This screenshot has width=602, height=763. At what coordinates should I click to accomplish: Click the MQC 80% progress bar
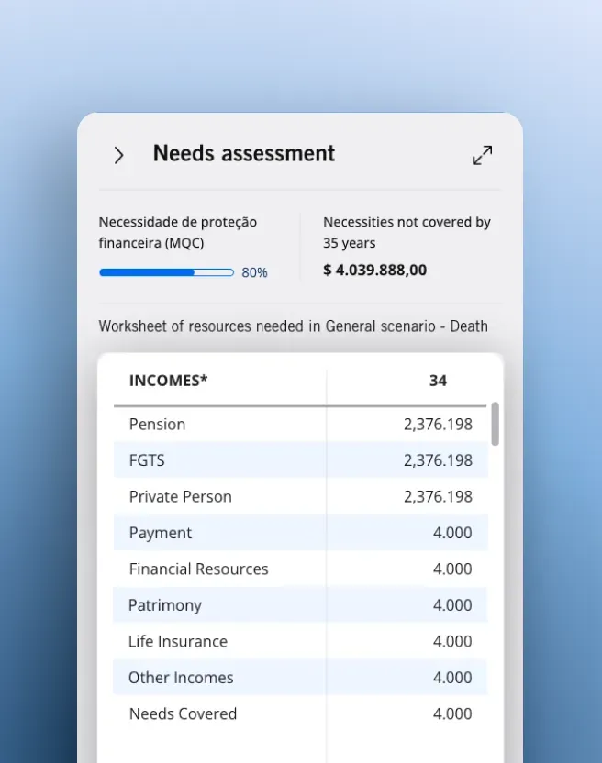pos(167,272)
